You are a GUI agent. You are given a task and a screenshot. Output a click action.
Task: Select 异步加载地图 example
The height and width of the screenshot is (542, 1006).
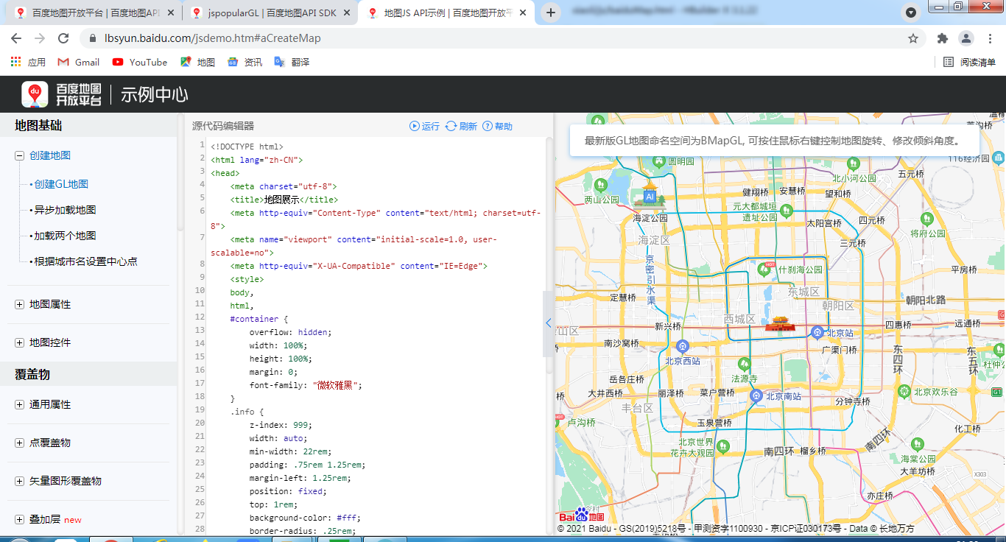coord(65,210)
